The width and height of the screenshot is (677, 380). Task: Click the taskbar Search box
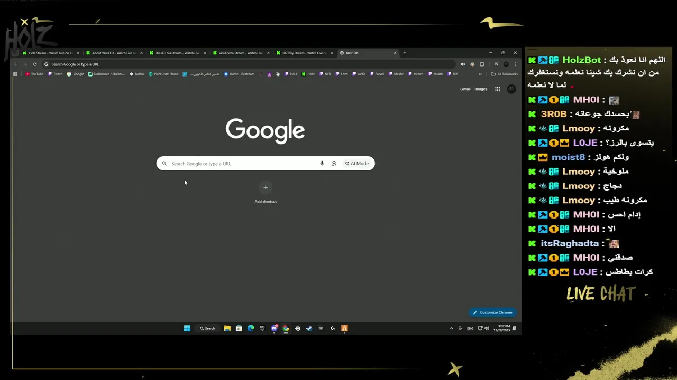[x=207, y=328]
